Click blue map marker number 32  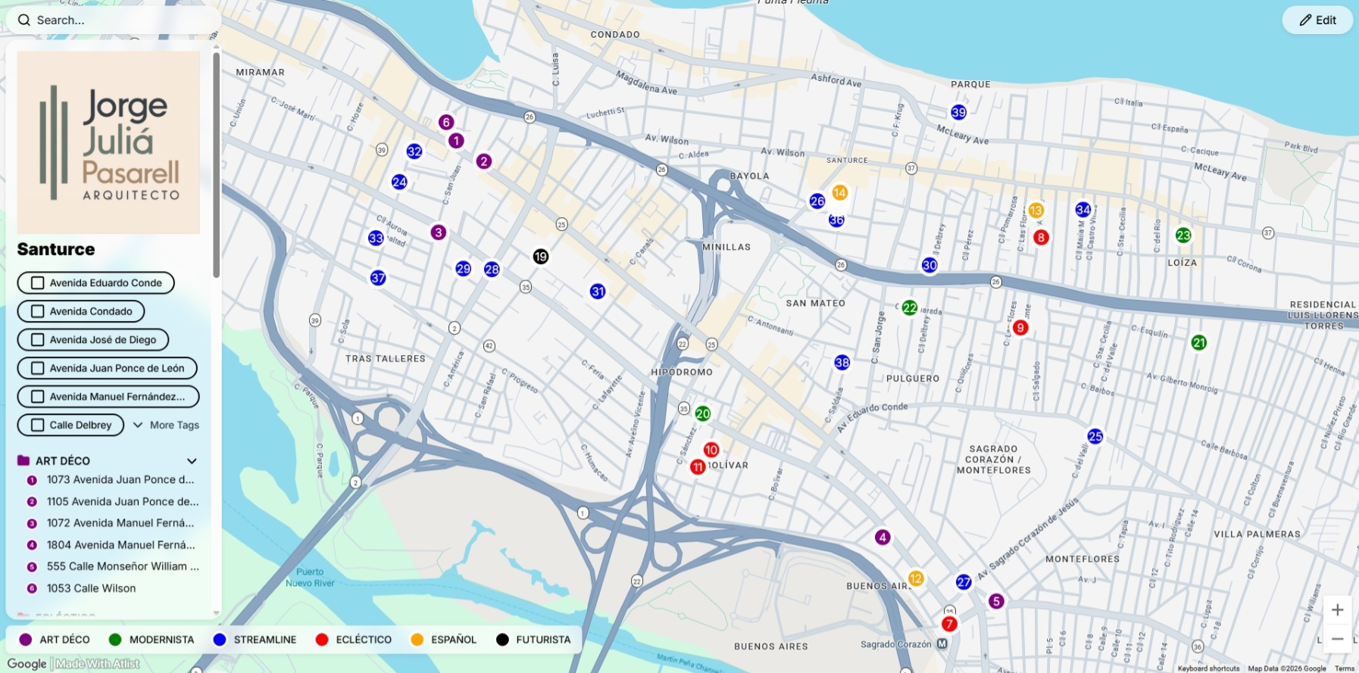pos(414,151)
